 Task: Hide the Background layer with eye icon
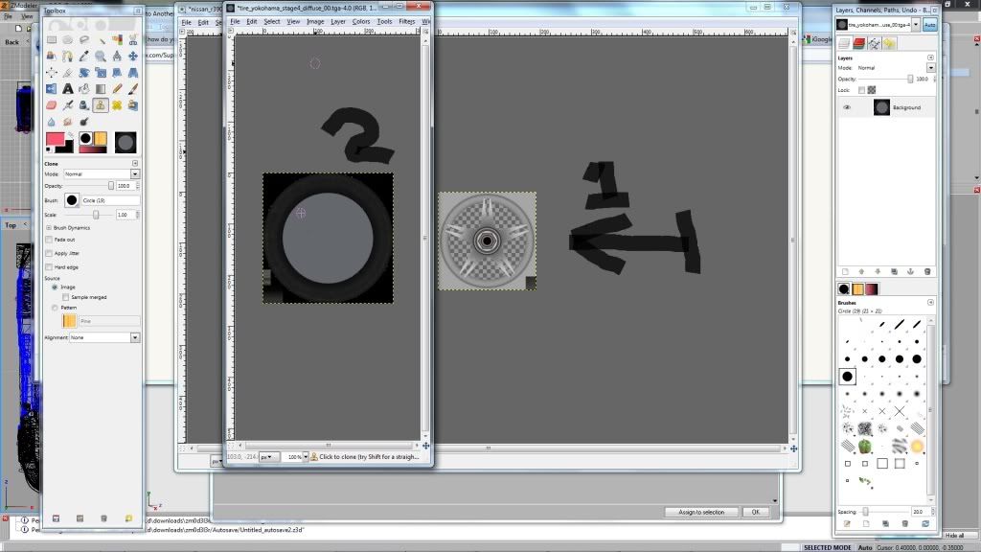847,107
